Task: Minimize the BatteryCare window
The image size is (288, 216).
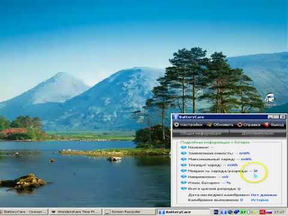Action: point(270,117)
